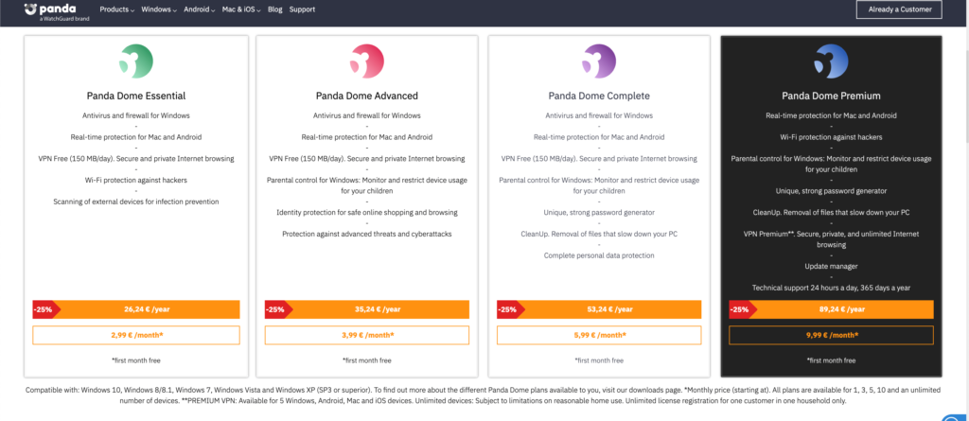The image size is (969, 421).
Task: Click the red Panda Dome Advanced icon
Action: pyautogui.click(x=367, y=62)
